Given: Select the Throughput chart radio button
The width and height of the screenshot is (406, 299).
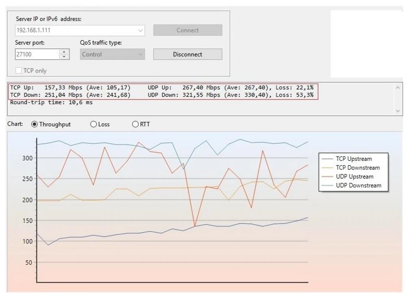Looking at the screenshot, I should (x=34, y=124).
